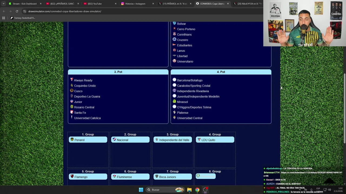Open File Explorer from taskbar
346x194 pixels.
pos(189,190)
